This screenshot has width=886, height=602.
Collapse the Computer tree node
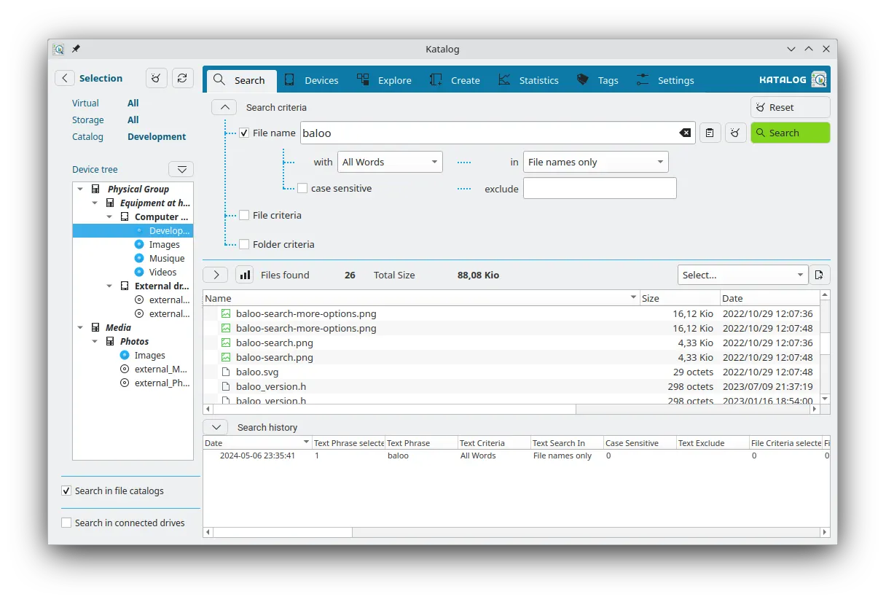[109, 216]
